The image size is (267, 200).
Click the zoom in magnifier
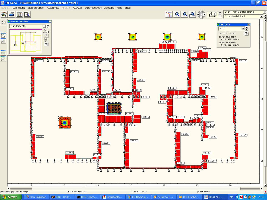[177, 15]
